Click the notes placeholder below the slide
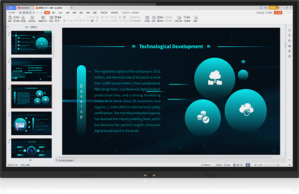Viewport: 299px width, 194px height. (66, 161)
